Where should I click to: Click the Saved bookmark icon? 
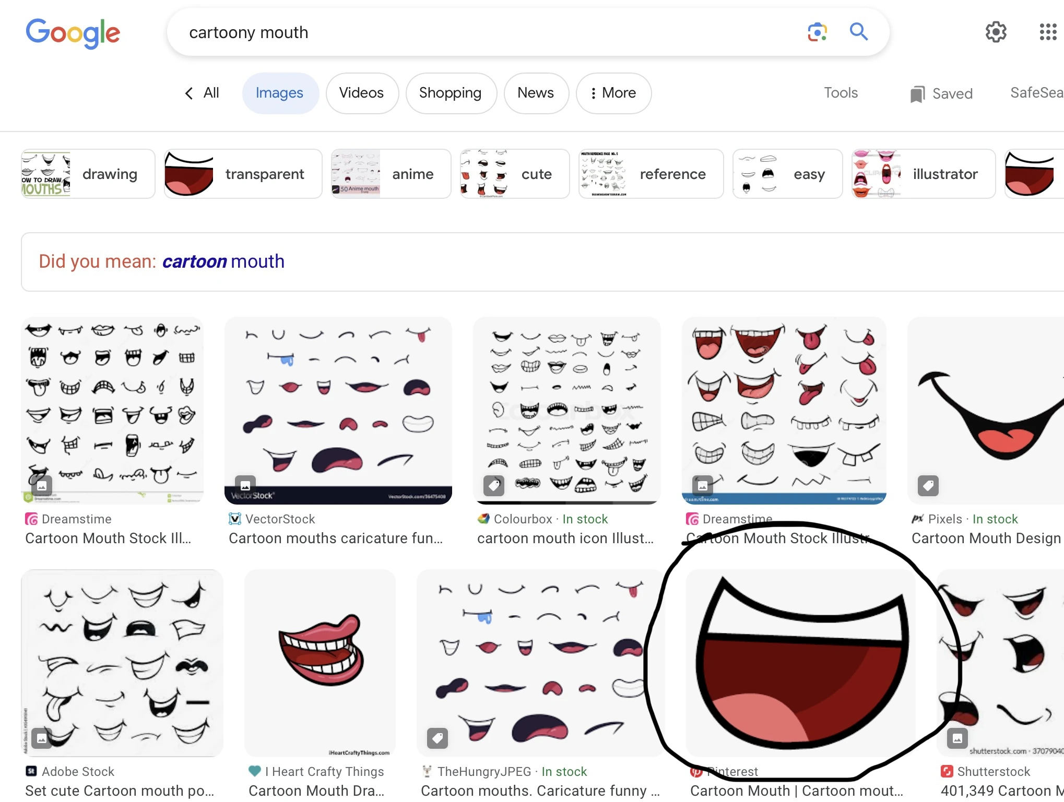coord(917,93)
